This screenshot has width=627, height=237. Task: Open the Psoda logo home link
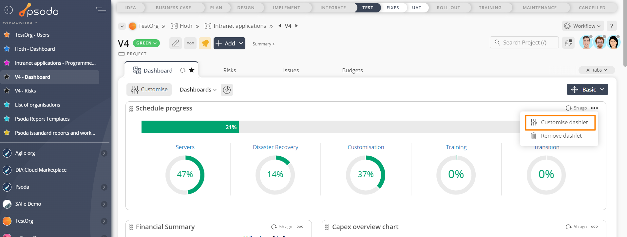39,10
